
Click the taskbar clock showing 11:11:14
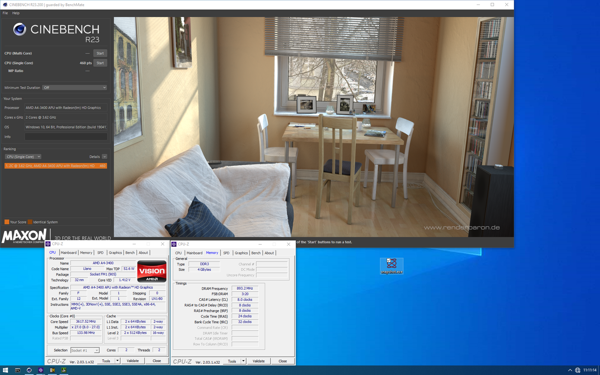click(590, 370)
